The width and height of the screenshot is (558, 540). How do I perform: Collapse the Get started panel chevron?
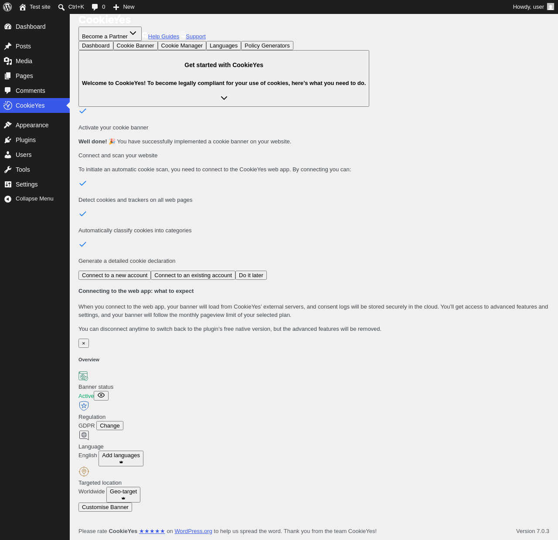click(224, 98)
